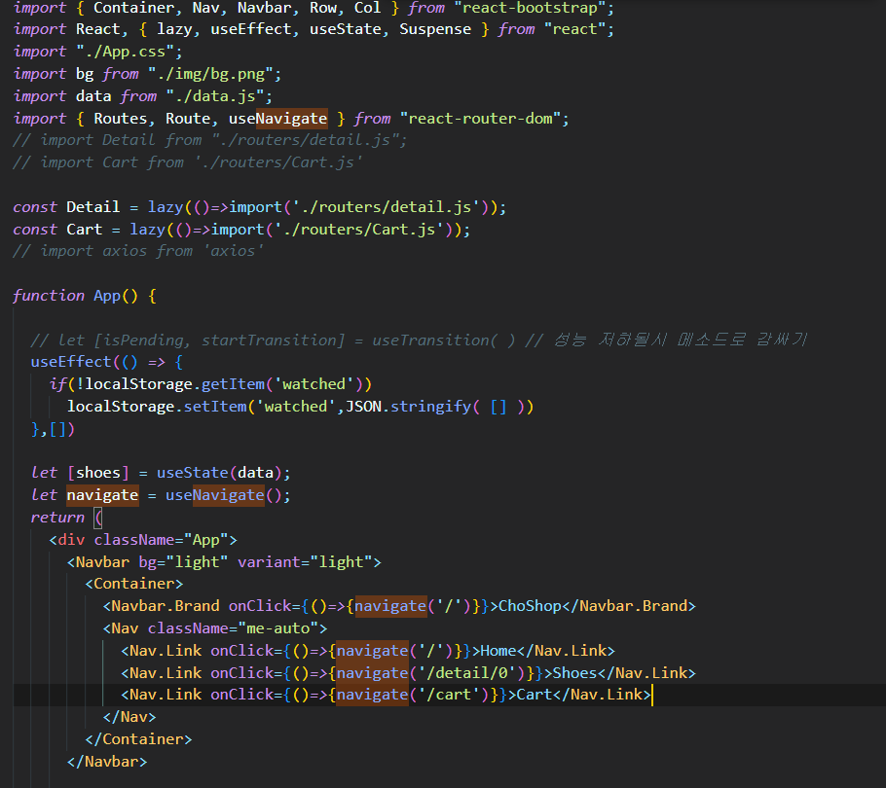Click "Routes" in the router import
Image resolution: width=886 pixels, height=788 pixels.
click(x=121, y=119)
